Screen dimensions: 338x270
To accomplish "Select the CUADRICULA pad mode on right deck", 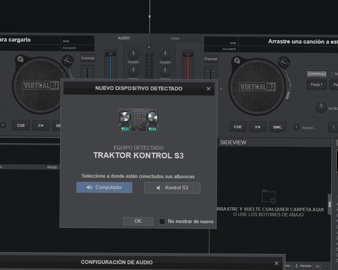I will point(317,74).
